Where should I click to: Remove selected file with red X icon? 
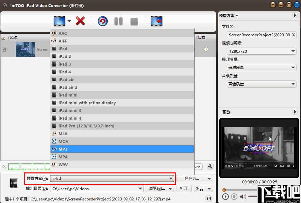coord(80,21)
